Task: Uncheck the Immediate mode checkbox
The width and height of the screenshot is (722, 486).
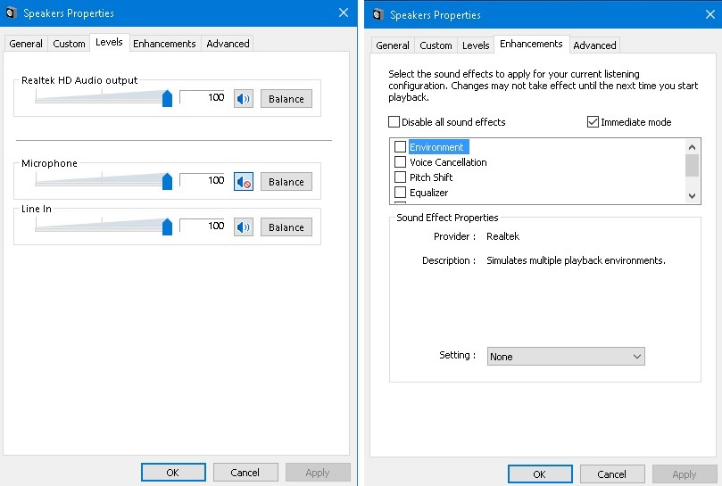Action: 593,122
